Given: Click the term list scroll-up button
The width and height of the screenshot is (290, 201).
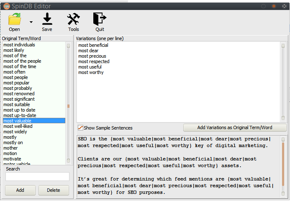Looking at the screenshot, I should [69, 46].
